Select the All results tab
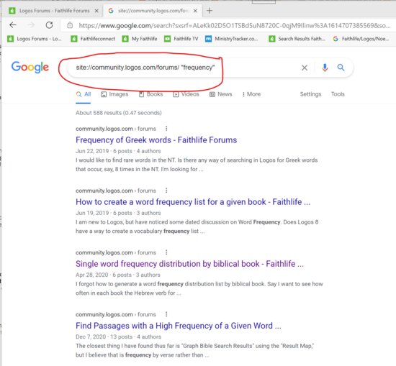The width and height of the screenshot is (396, 366). 84,94
